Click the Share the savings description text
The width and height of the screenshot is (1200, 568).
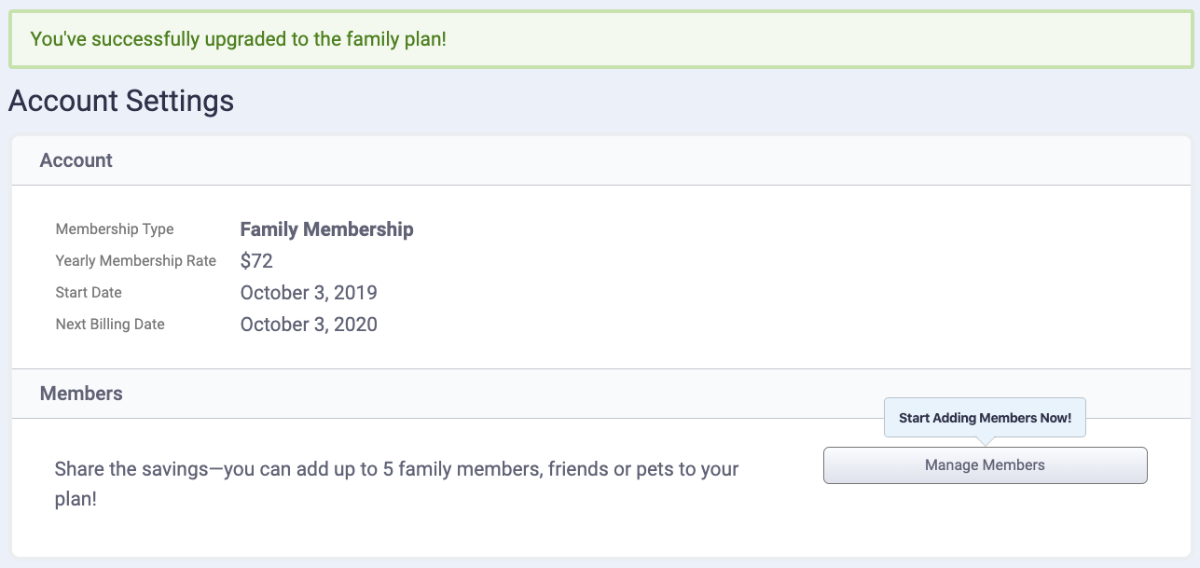(x=396, y=468)
